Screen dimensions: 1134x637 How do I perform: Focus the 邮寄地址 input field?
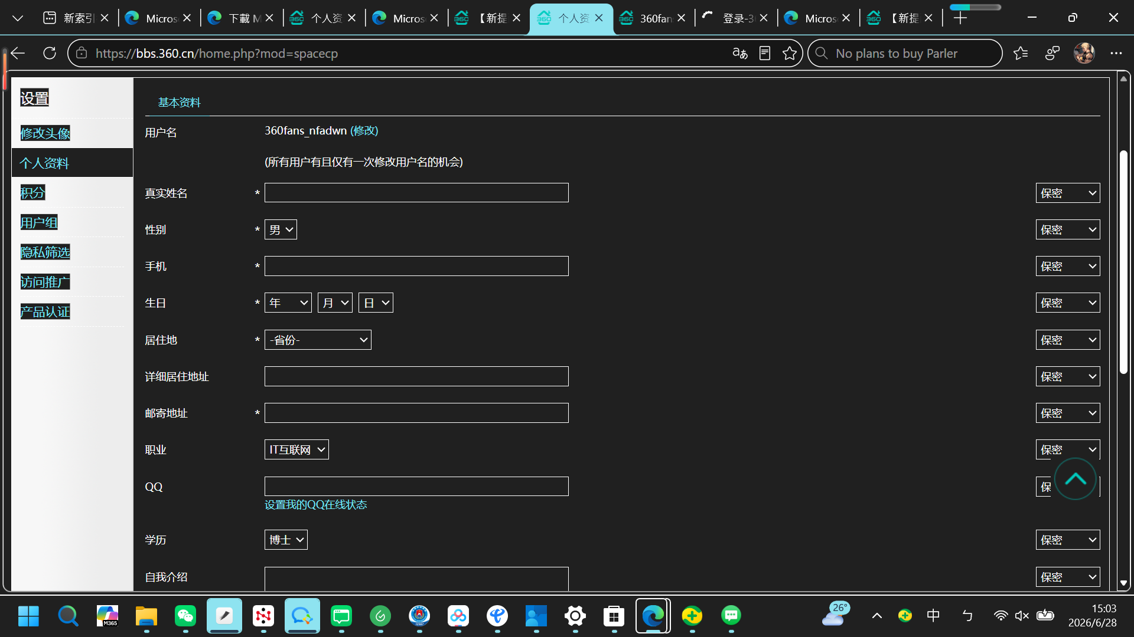pyautogui.click(x=416, y=413)
